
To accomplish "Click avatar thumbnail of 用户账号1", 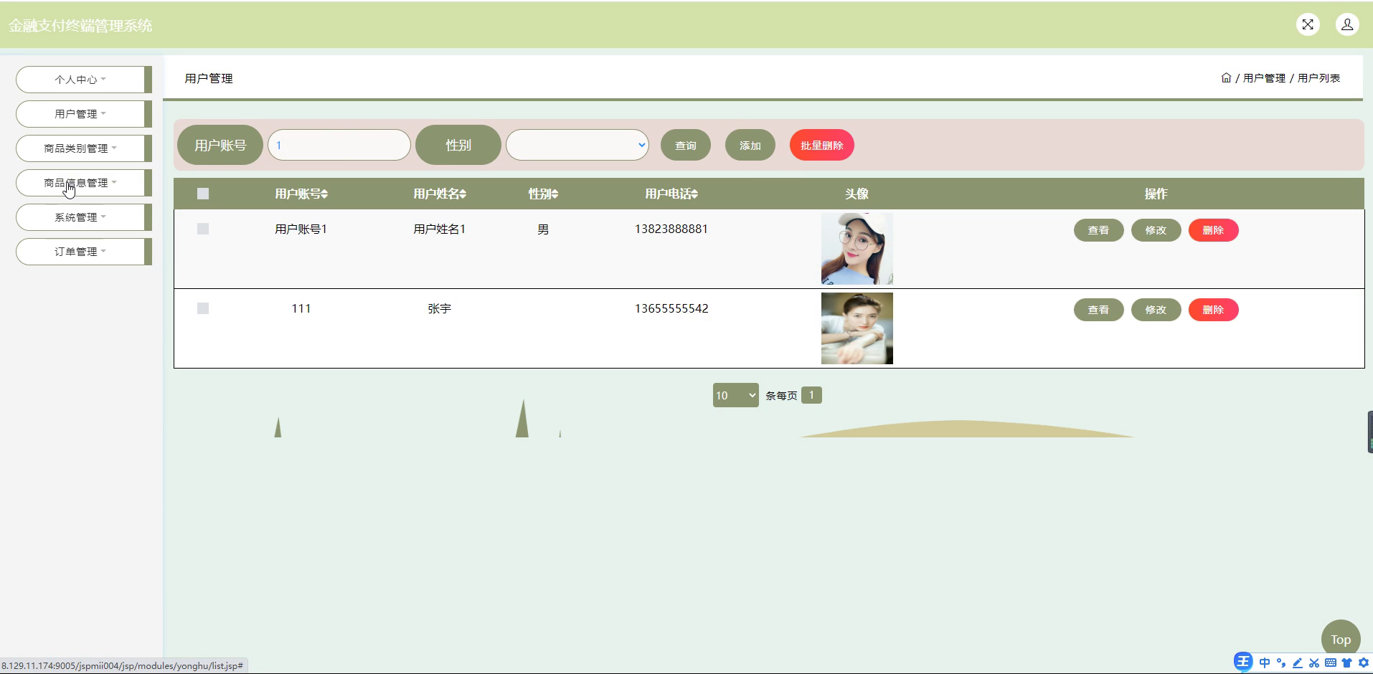I will [857, 249].
